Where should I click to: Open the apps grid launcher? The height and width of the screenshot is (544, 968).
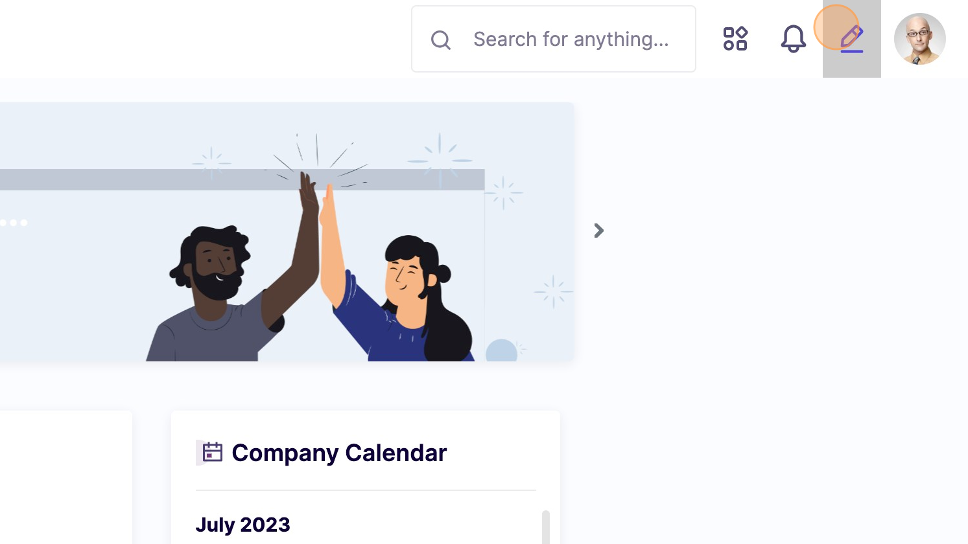(x=735, y=39)
